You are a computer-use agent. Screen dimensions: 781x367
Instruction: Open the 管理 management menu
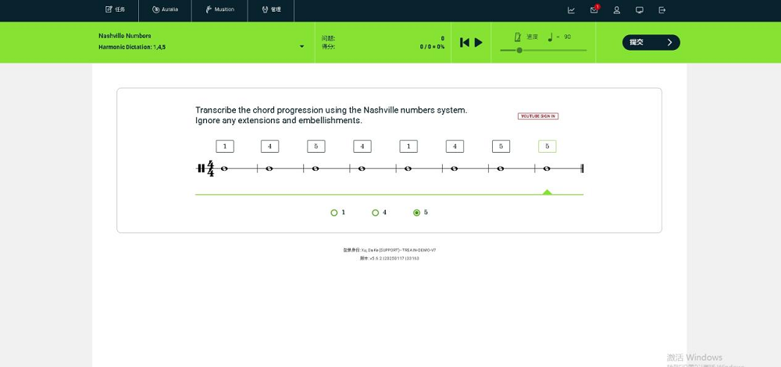point(272,9)
